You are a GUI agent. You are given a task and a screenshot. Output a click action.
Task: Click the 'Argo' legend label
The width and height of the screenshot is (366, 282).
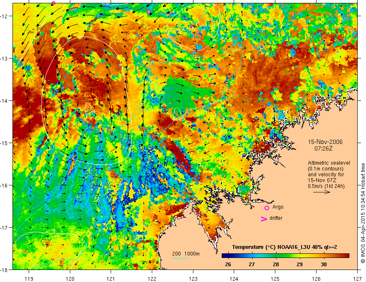(x=278, y=207)
